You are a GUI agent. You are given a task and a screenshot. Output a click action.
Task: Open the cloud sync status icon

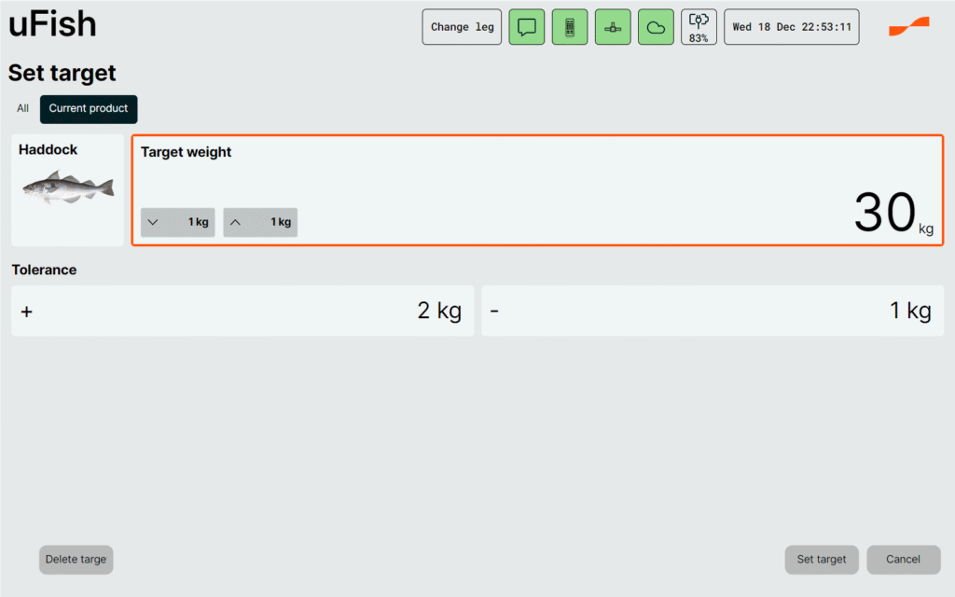point(656,27)
